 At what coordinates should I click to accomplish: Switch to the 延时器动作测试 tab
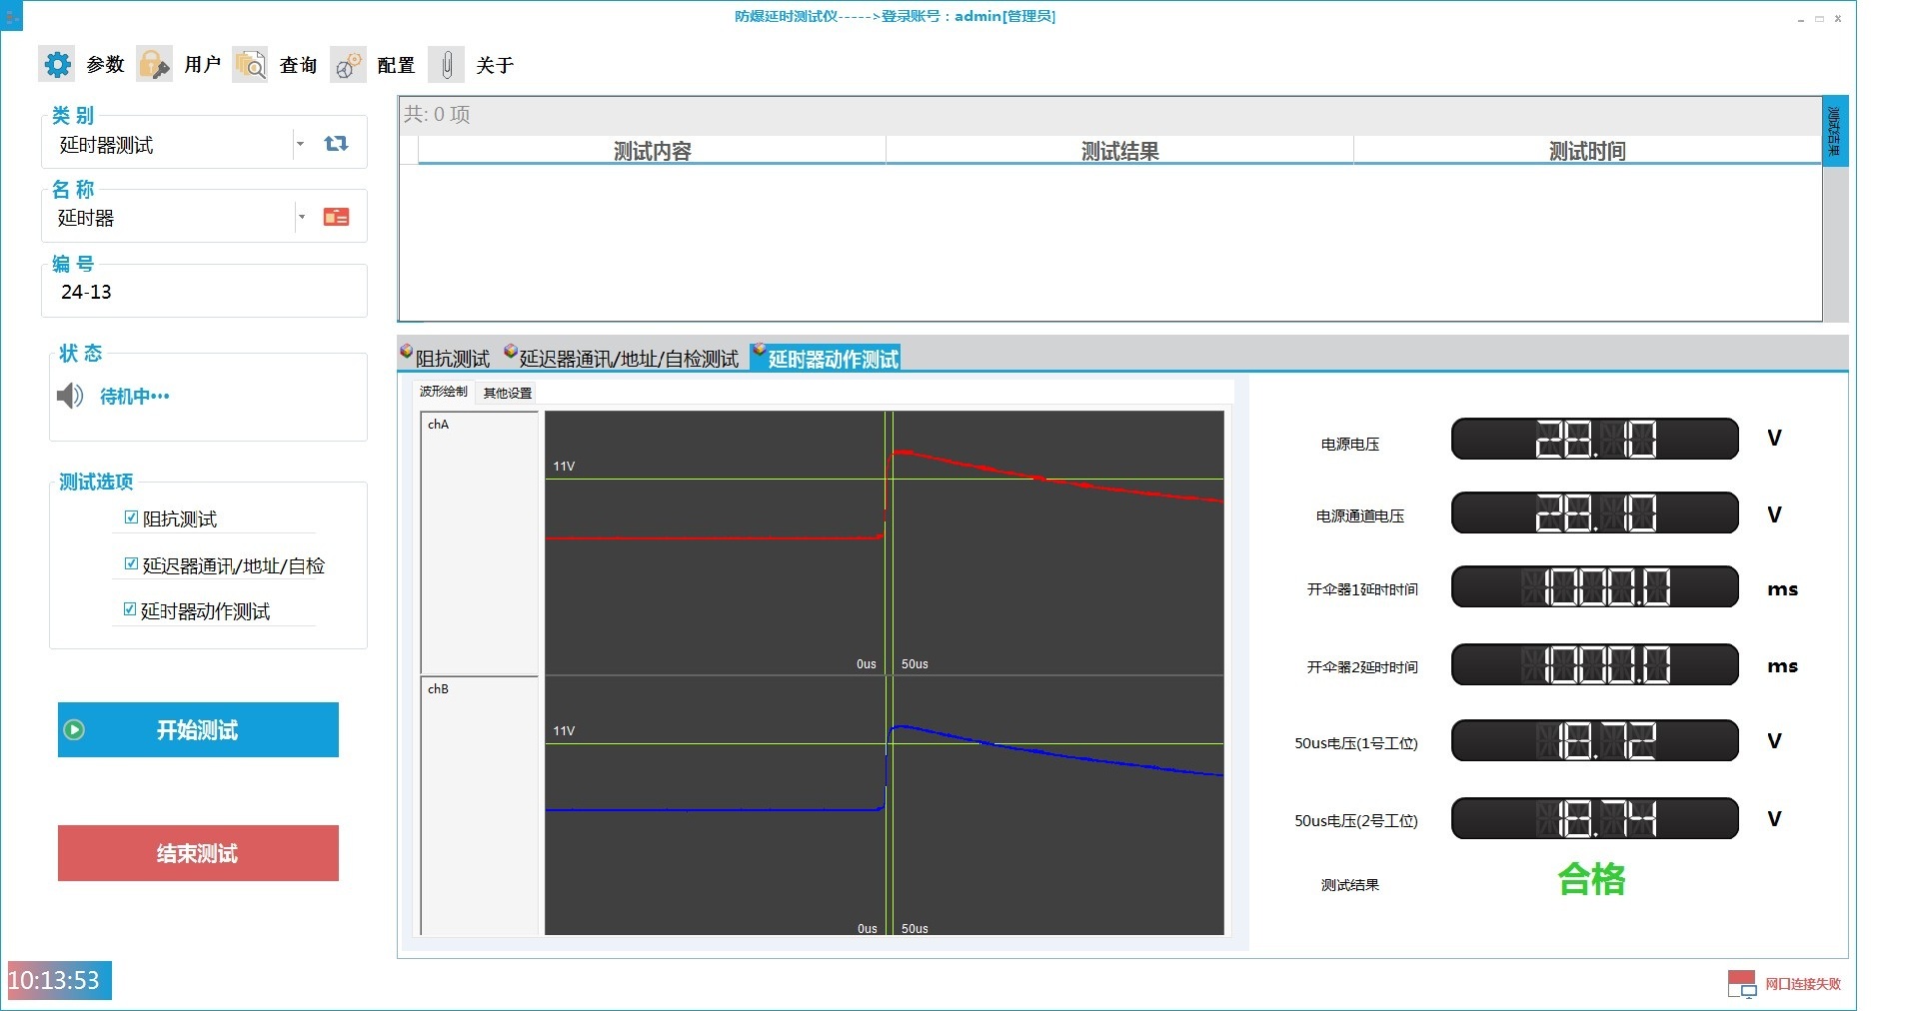[x=826, y=358]
